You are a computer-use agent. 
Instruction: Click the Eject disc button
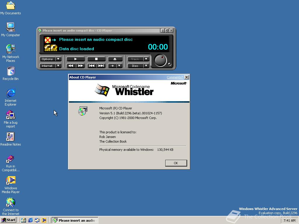pyautogui.click(x=115, y=59)
